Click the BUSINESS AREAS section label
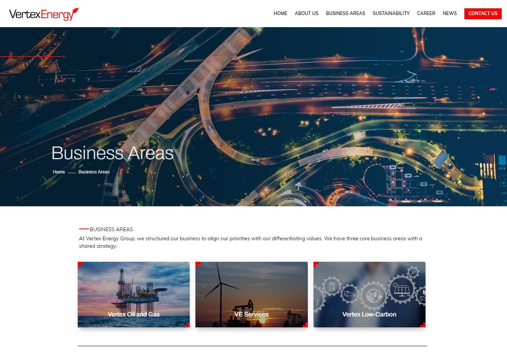Screen dimensions: 507x353 click(x=111, y=229)
